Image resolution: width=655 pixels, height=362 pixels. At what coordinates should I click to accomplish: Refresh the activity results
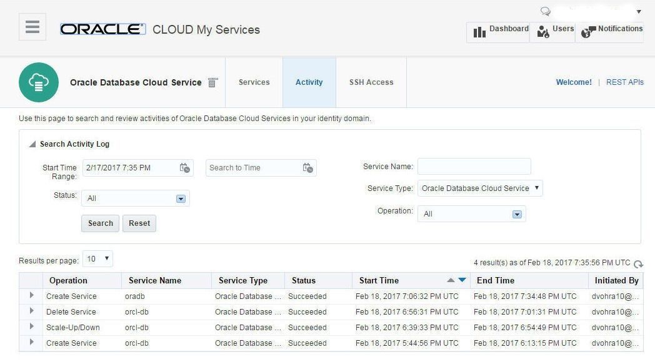coord(638,264)
